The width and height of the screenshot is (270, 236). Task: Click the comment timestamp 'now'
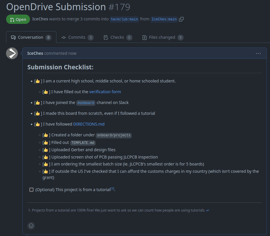72,53
